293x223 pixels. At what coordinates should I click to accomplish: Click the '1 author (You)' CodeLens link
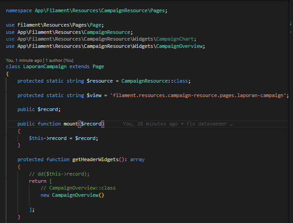pos(60,60)
